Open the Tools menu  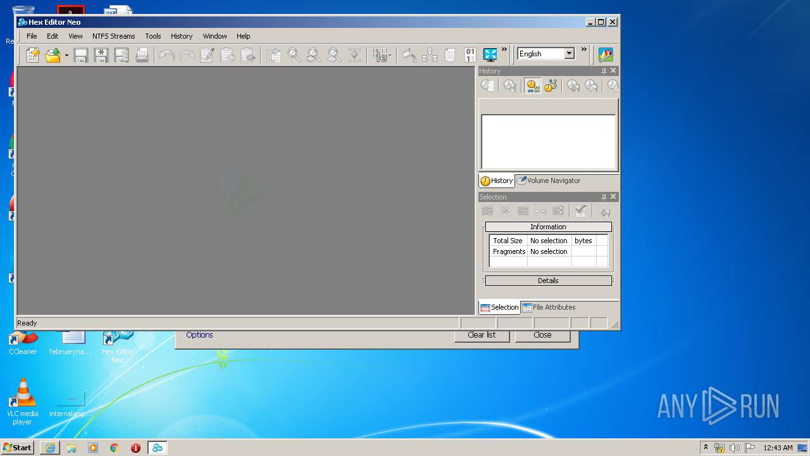coord(153,36)
